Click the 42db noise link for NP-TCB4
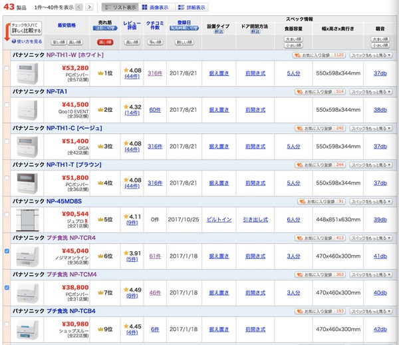This screenshot has width=399, height=345. coord(380,330)
